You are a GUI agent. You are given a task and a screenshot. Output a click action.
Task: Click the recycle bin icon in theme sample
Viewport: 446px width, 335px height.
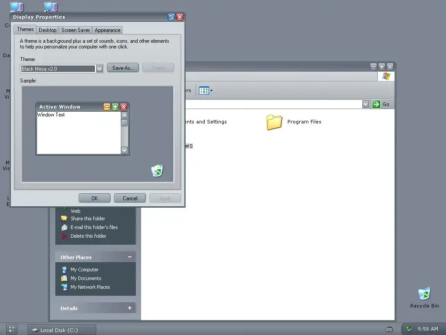tap(157, 171)
